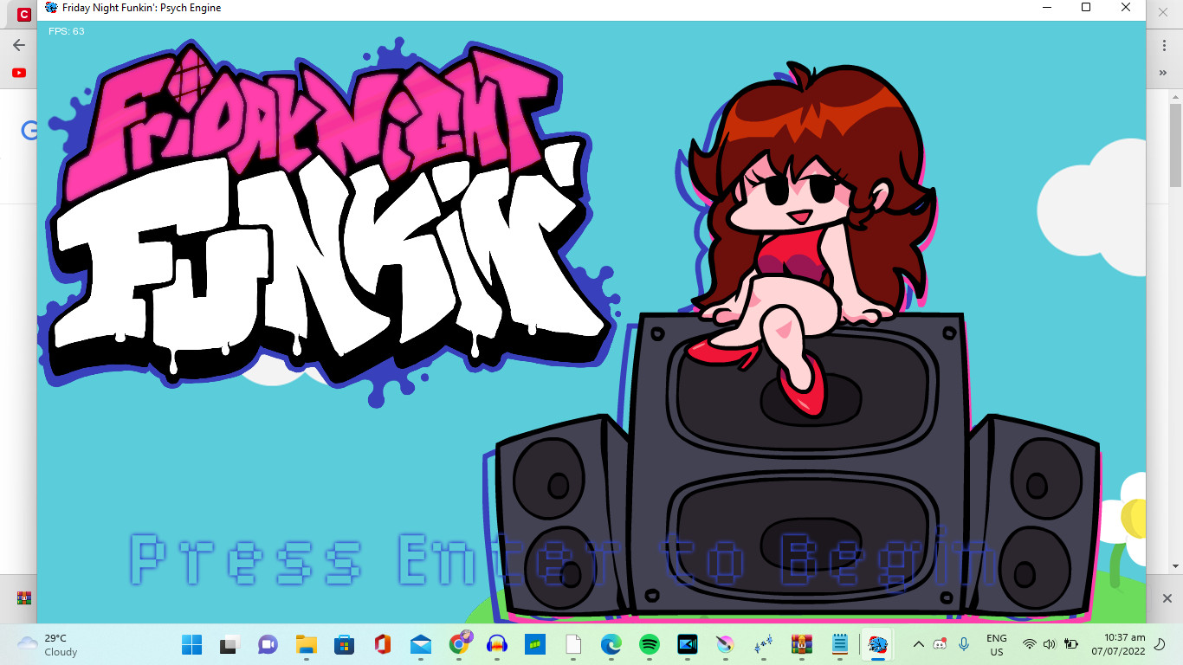Open the Chat app on taskbar
This screenshot has height=665, width=1183.
268,644
